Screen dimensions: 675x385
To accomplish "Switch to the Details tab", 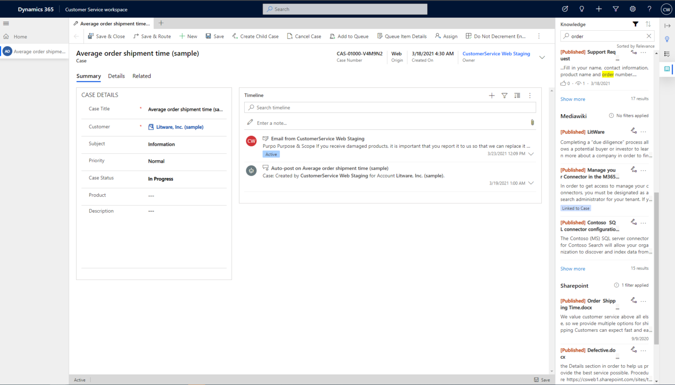I will [x=116, y=76].
